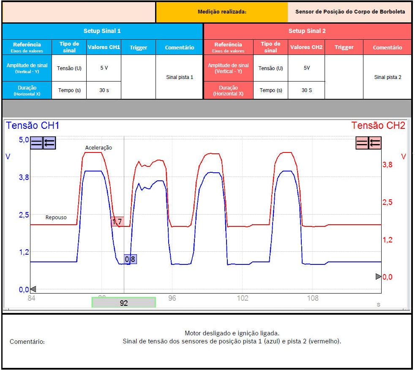The image size is (415, 370).
Task: Click CH1 blue horizontal lines icon
Action: [x=37, y=143]
